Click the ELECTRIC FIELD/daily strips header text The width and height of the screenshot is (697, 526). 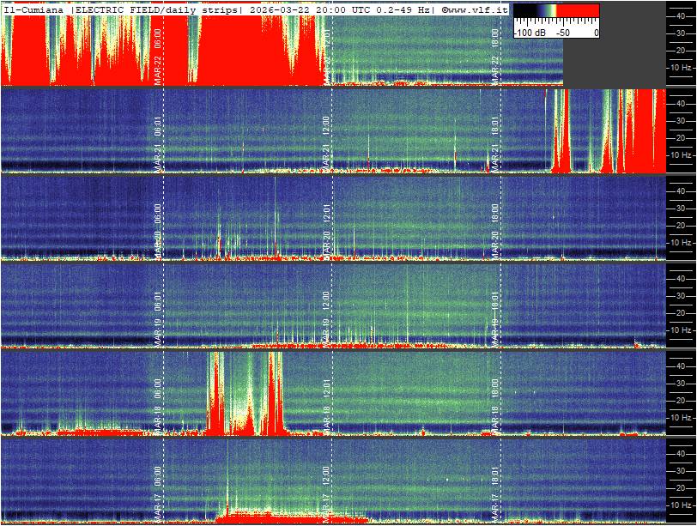(x=155, y=9)
